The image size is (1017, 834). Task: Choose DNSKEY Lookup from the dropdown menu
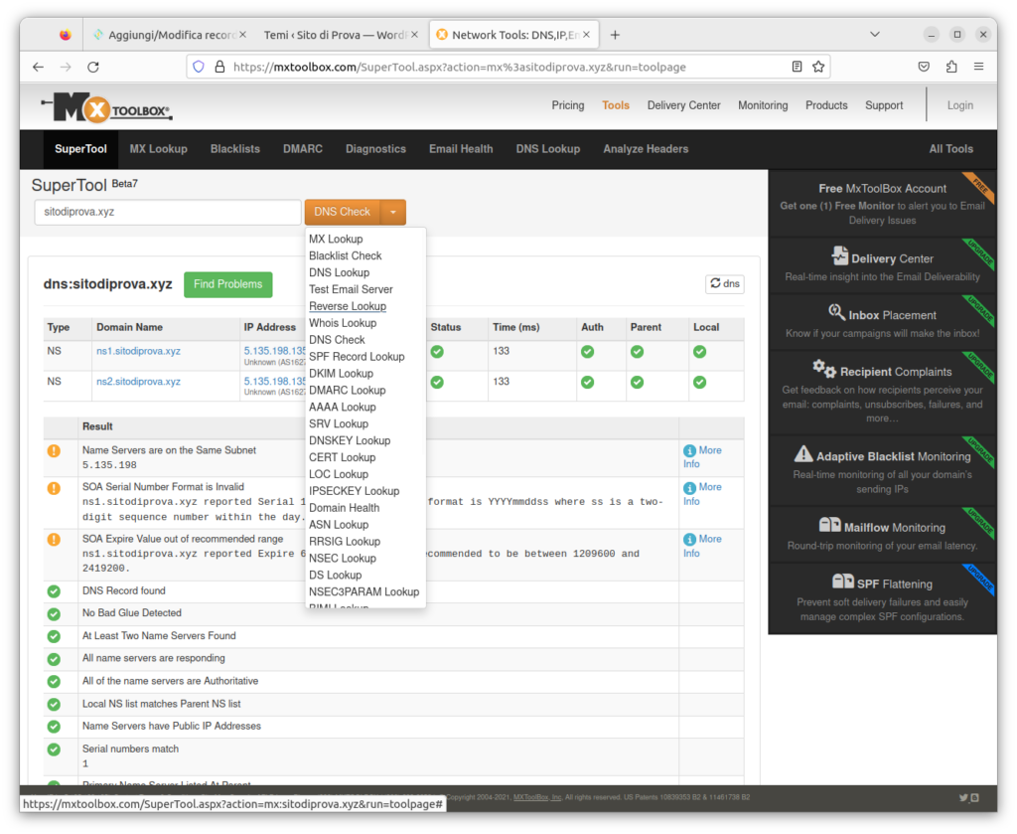pos(350,440)
